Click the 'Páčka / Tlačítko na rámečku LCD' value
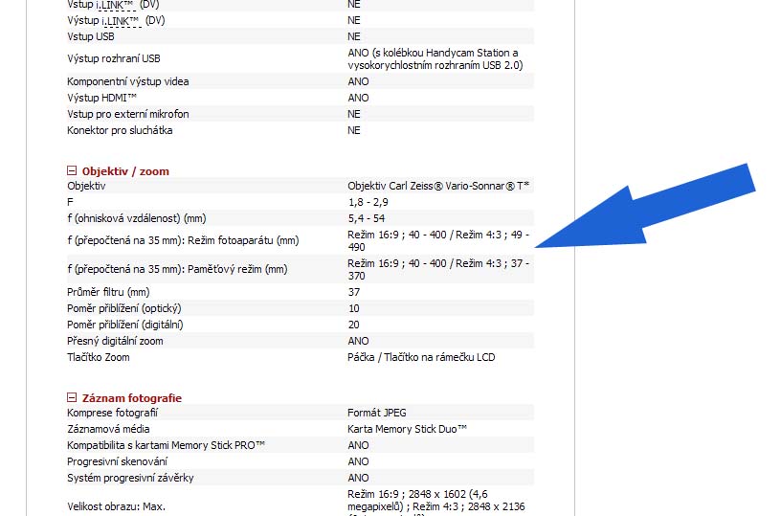The width and height of the screenshot is (781, 516). tap(421, 357)
